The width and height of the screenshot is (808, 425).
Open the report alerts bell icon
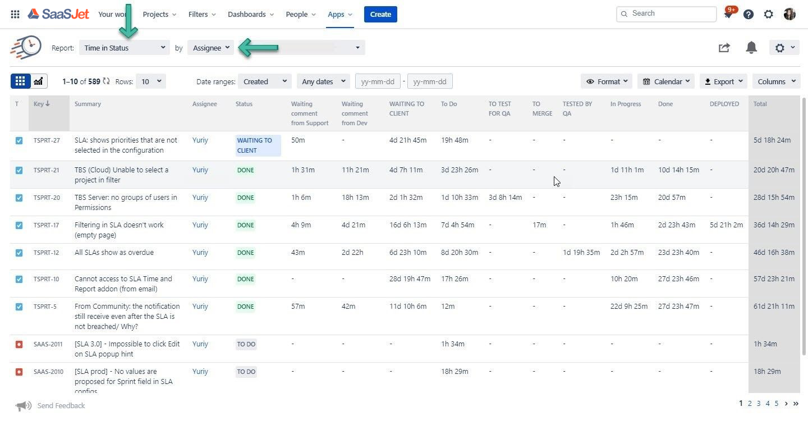[751, 48]
